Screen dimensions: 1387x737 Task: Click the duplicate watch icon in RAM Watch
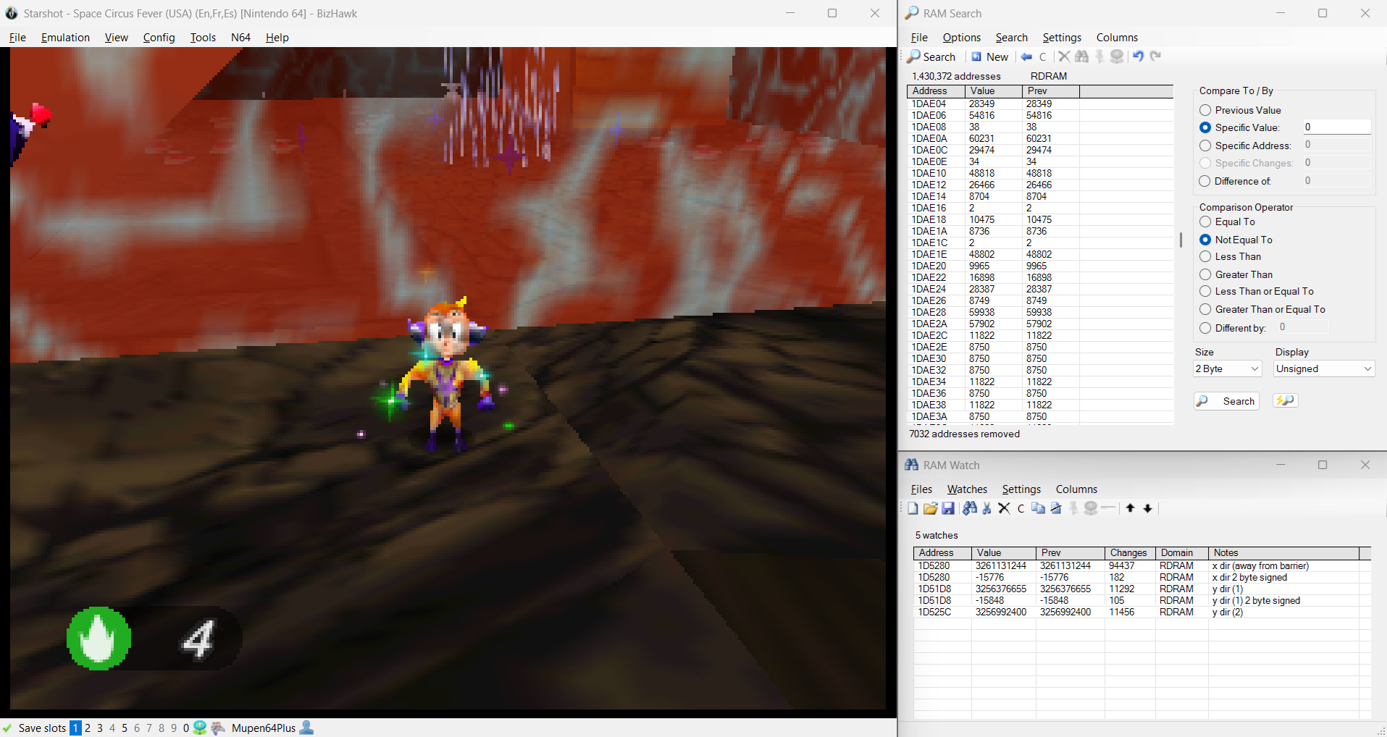click(x=1038, y=508)
